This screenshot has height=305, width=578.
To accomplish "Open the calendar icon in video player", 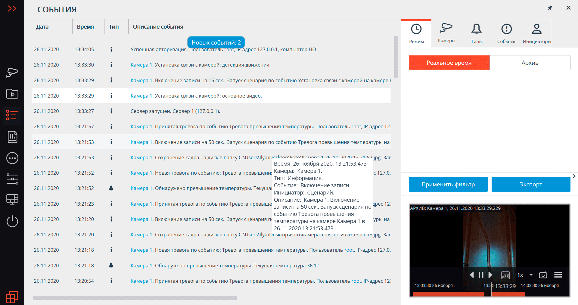I will point(505,275).
